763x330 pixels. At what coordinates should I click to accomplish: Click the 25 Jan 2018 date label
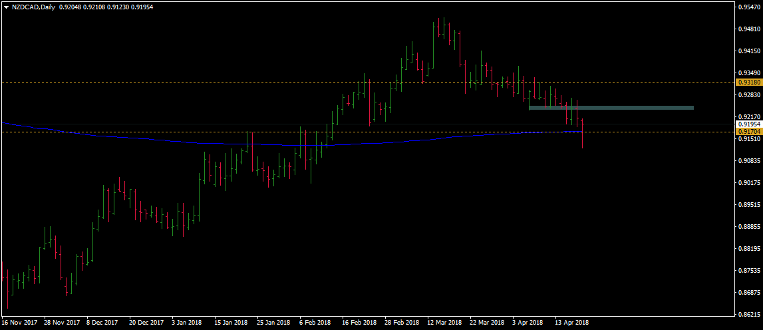(x=274, y=323)
